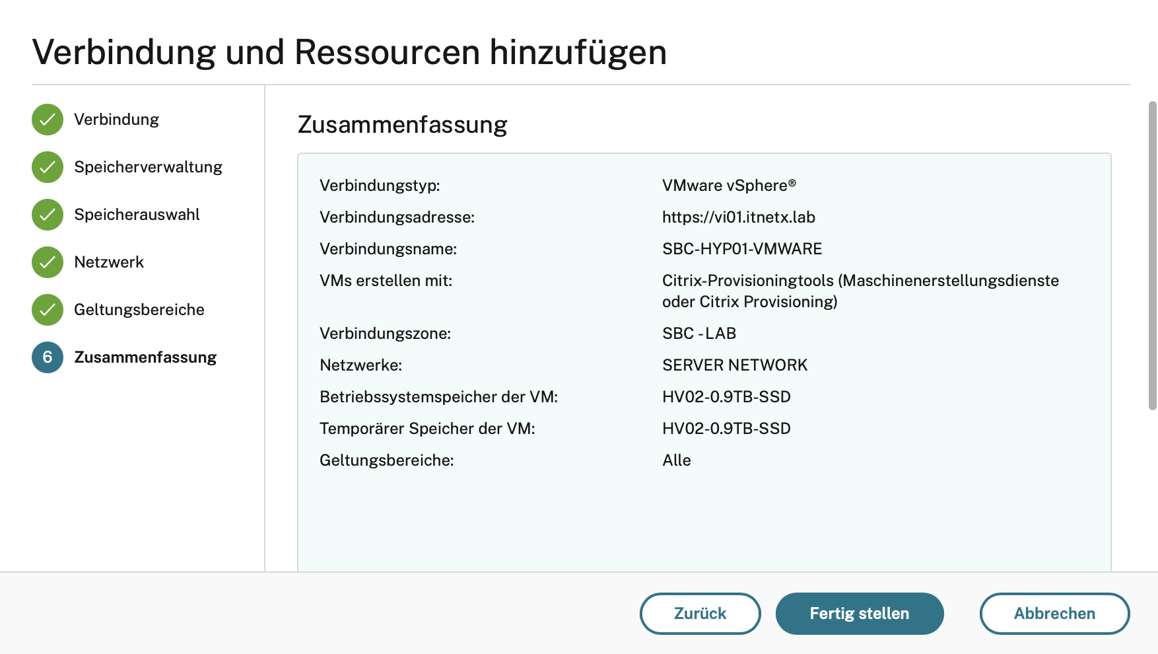1158x654 pixels.
Task: Switch to the Speicherauswahl step
Action: [x=137, y=215]
